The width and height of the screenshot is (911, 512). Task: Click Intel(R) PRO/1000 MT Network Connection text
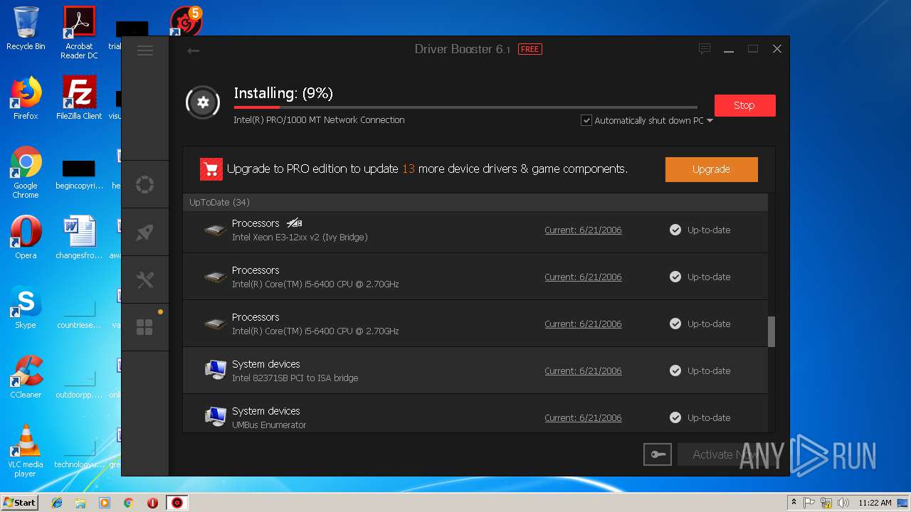(x=319, y=120)
